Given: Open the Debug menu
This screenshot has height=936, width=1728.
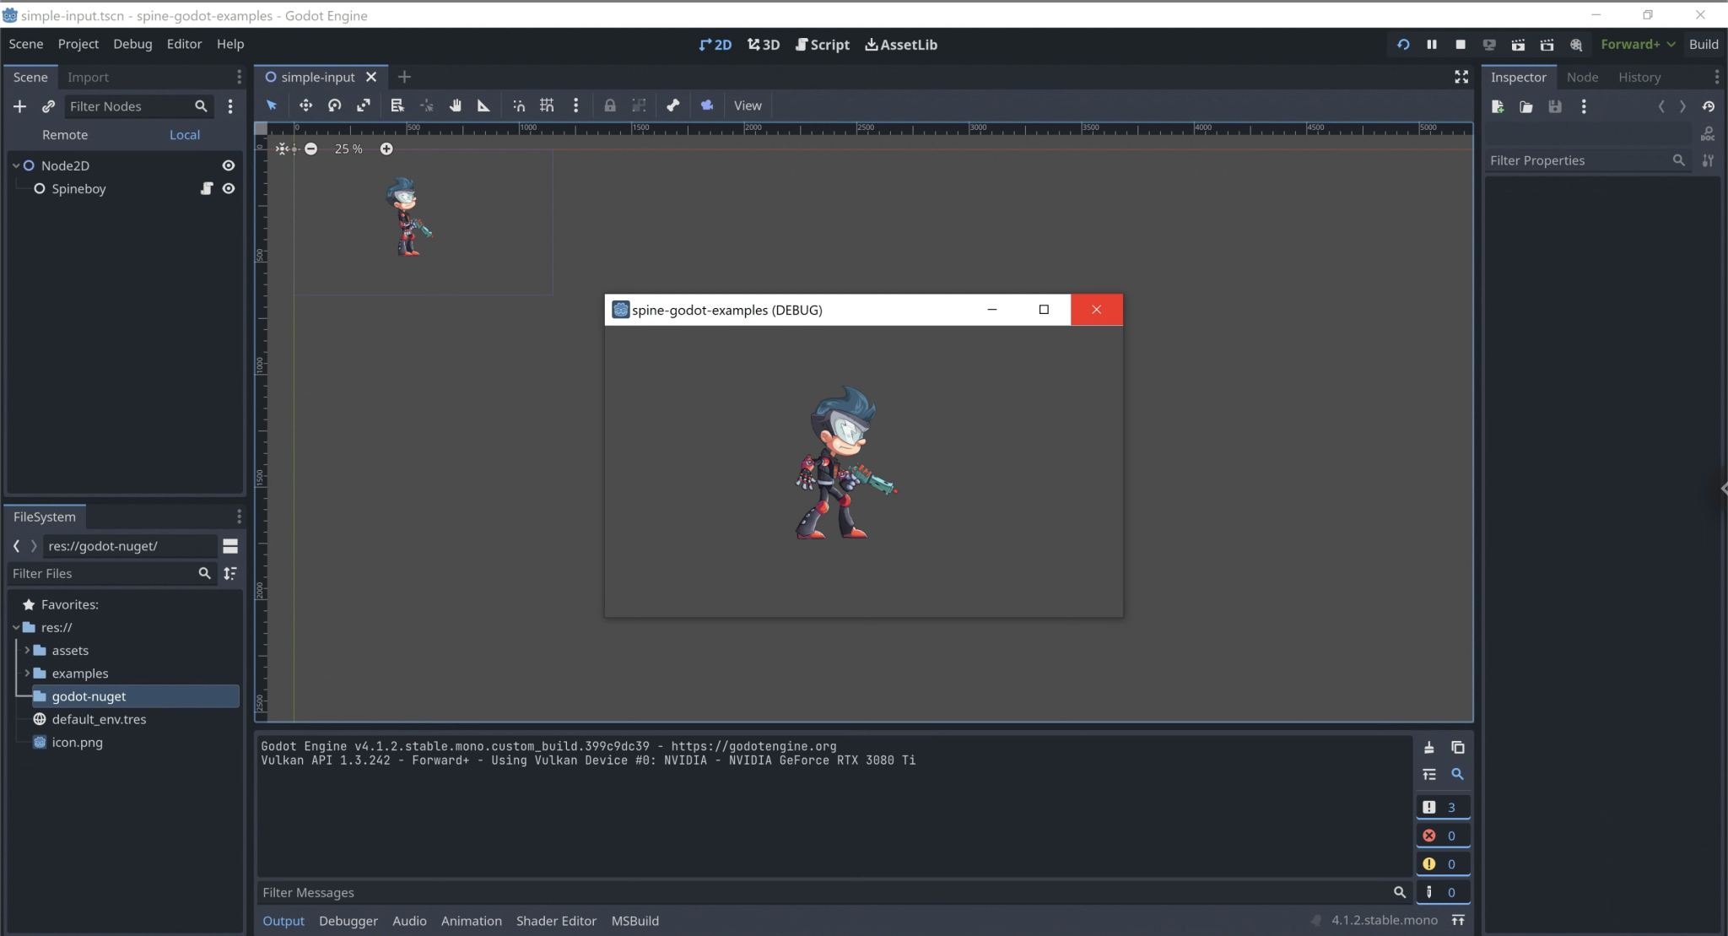Looking at the screenshot, I should (133, 44).
